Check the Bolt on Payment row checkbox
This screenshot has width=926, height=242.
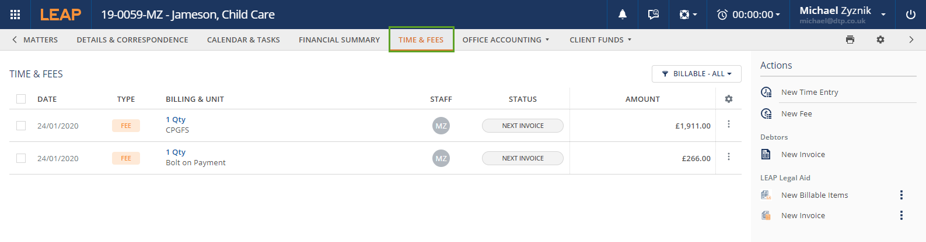coord(21,158)
